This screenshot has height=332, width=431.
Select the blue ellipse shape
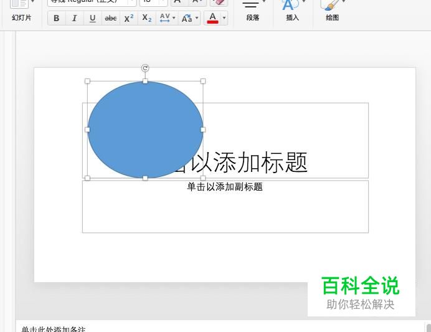[x=145, y=130]
